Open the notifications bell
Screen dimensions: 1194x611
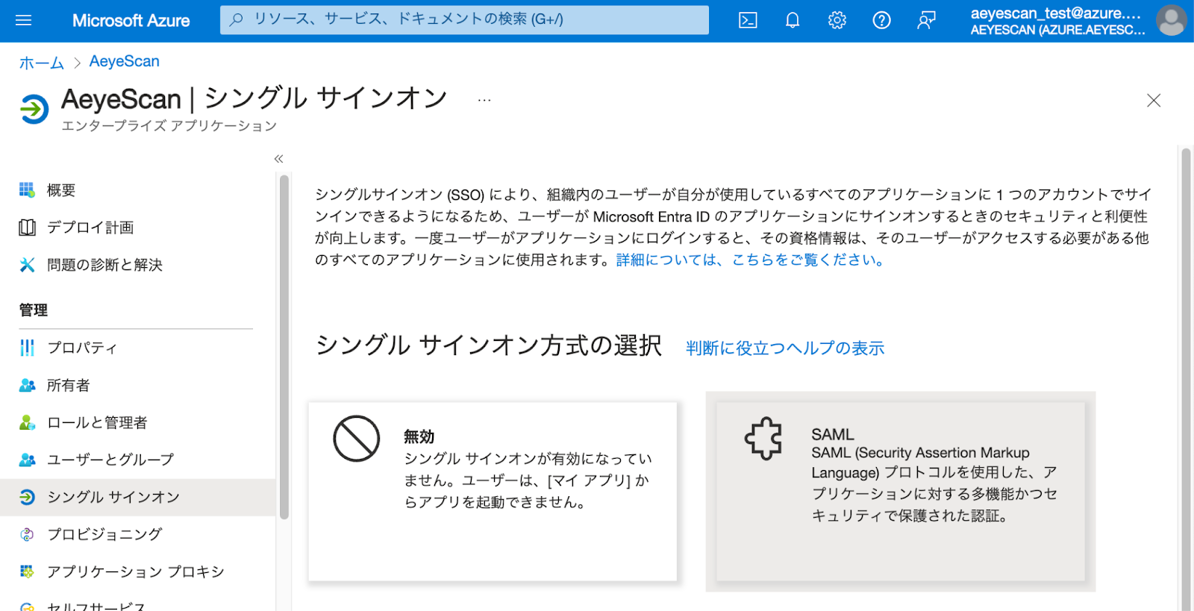pyautogui.click(x=793, y=20)
